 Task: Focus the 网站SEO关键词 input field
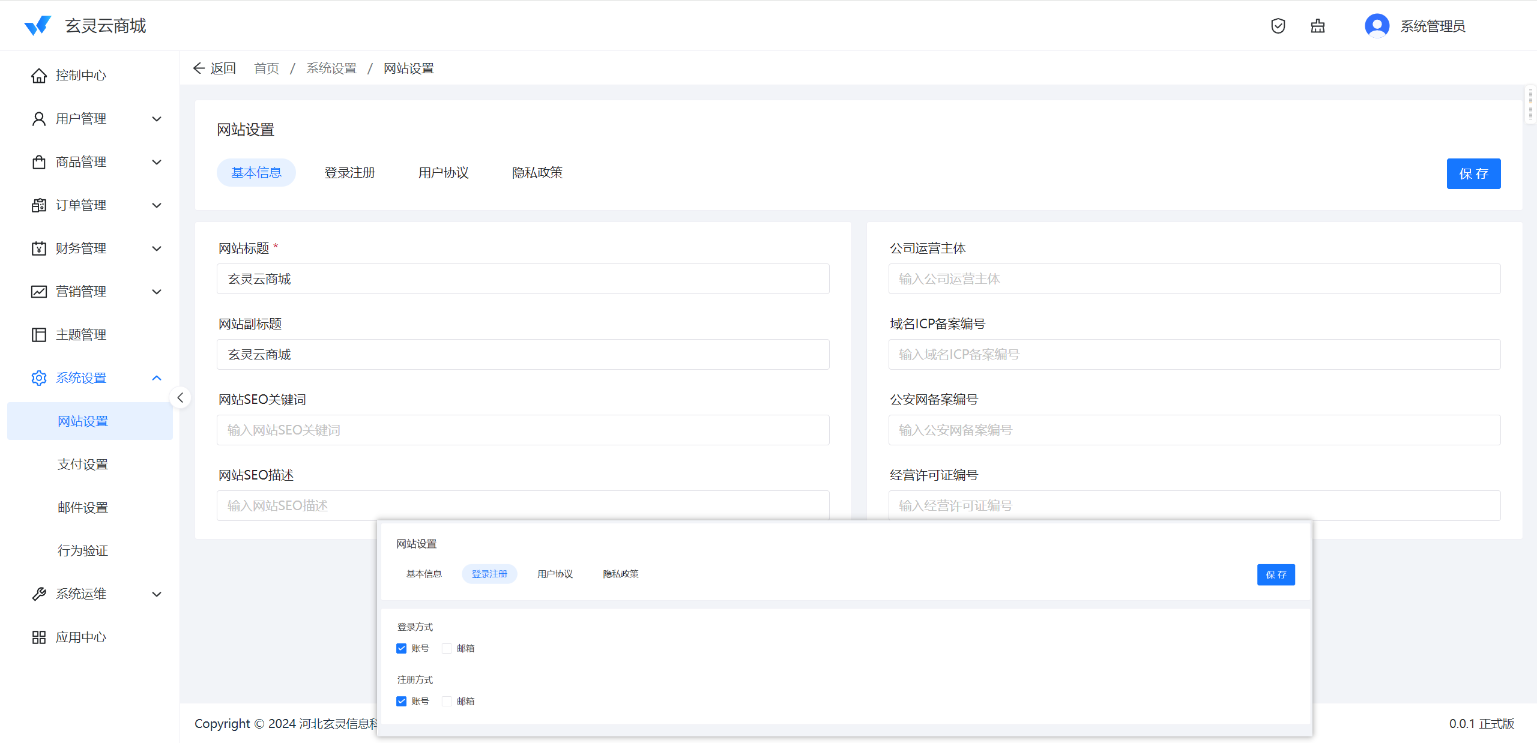(x=522, y=430)
